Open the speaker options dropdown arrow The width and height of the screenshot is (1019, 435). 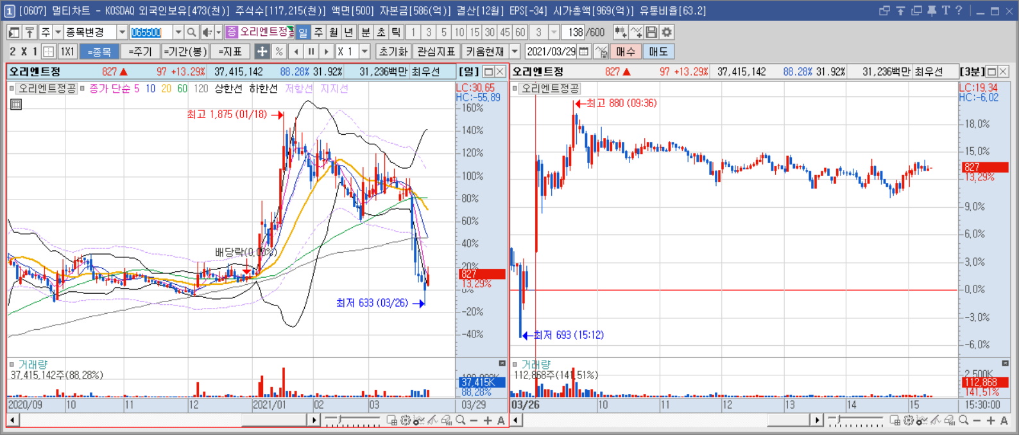coord(218,32)
